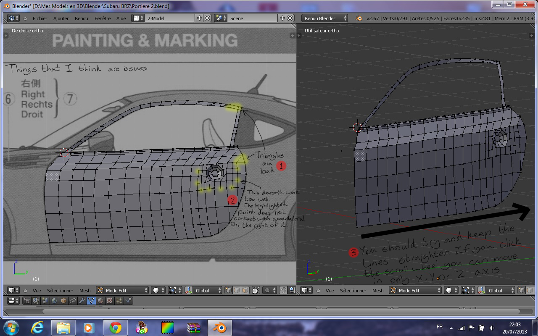
Task: Open Physics properties tab
Action: point(128,301)
